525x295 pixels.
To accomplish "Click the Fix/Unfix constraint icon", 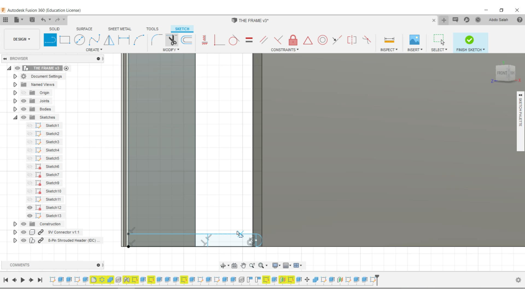I will click(293, 39).
